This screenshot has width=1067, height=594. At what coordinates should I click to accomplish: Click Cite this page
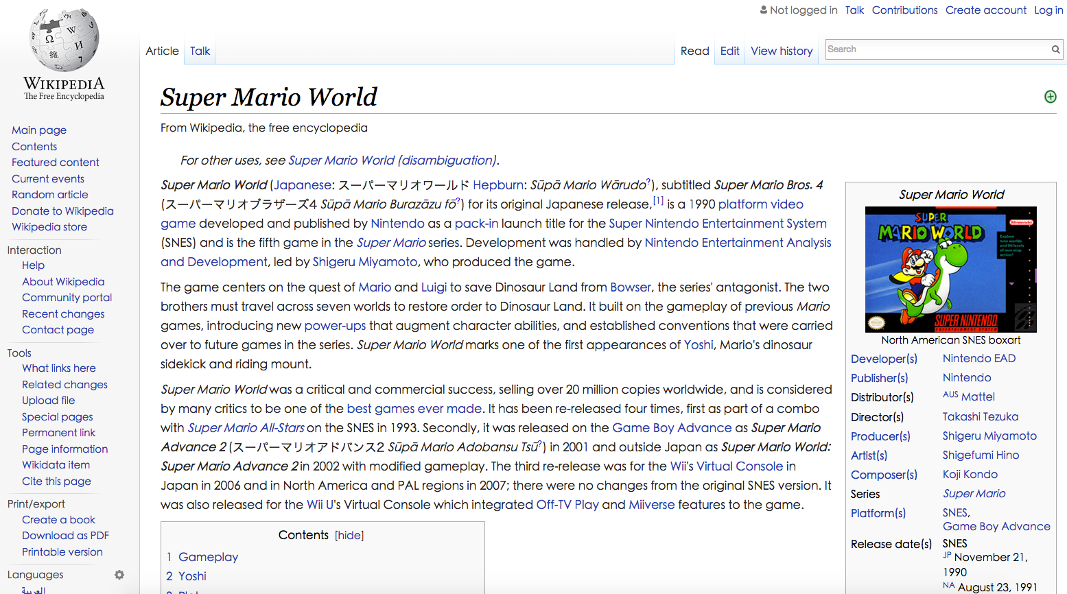tap(56, 482)
